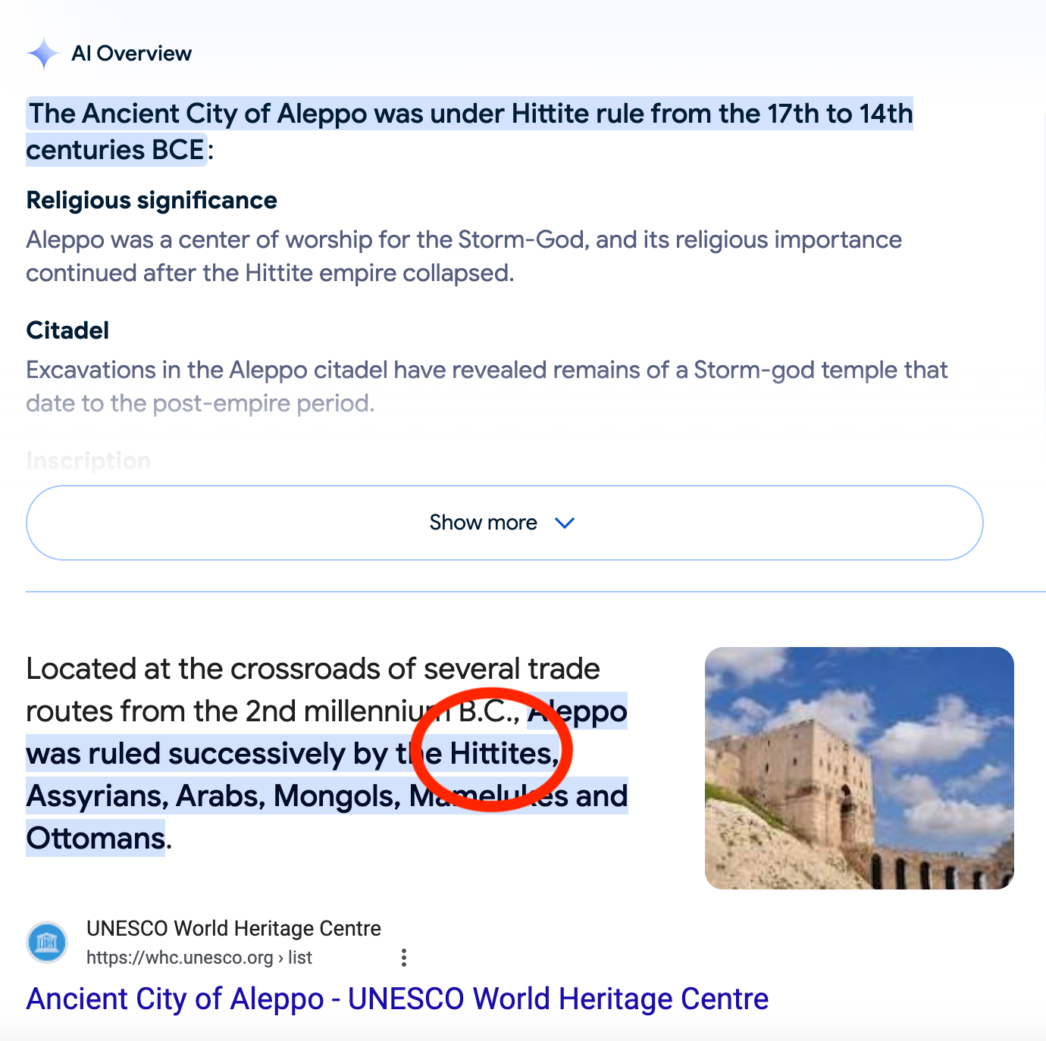
Task: Open Ancient City of Aleppo UNESCO link
Action: click(397, 999)
